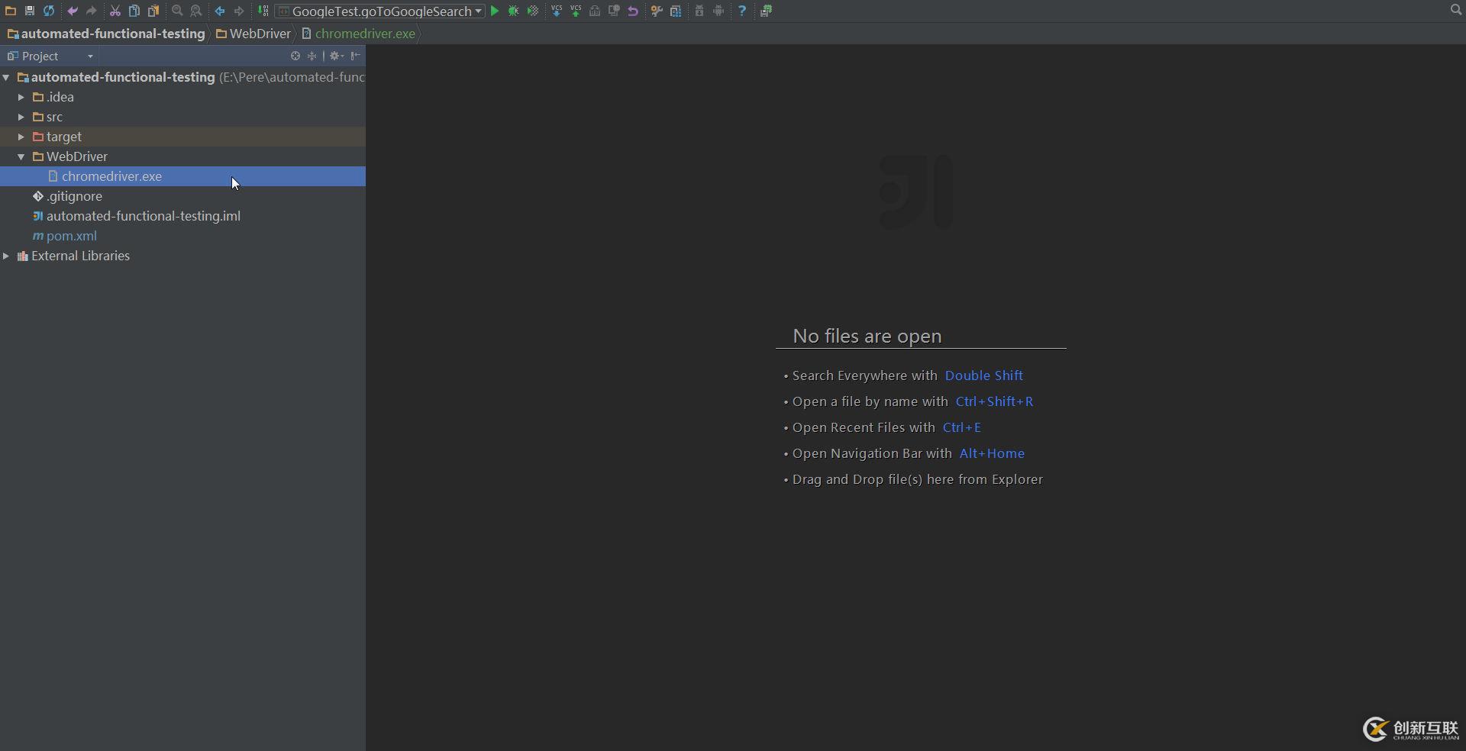Click the Undo arrow icon
The width and height of the screenshot is (1466, 751).
coord(73,11)
